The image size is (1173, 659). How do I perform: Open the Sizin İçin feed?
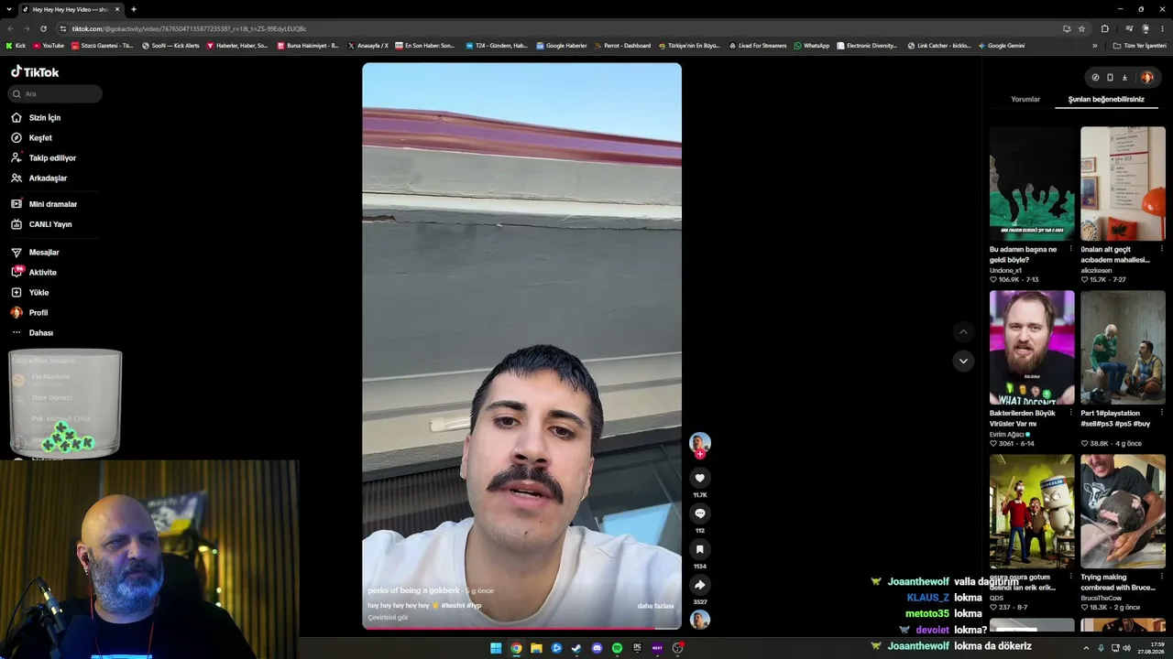(x=37, y=118)
